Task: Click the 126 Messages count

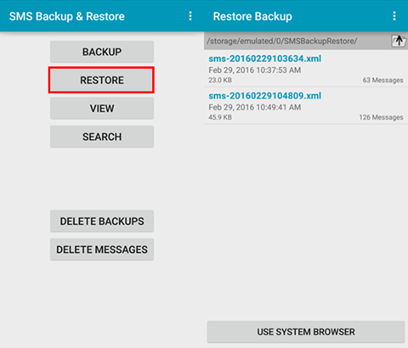Action: (381, 117)
